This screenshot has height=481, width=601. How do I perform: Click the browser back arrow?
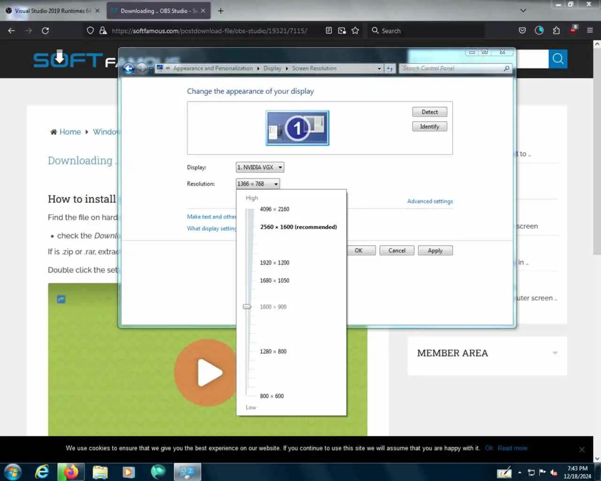[x=12, y=31]
